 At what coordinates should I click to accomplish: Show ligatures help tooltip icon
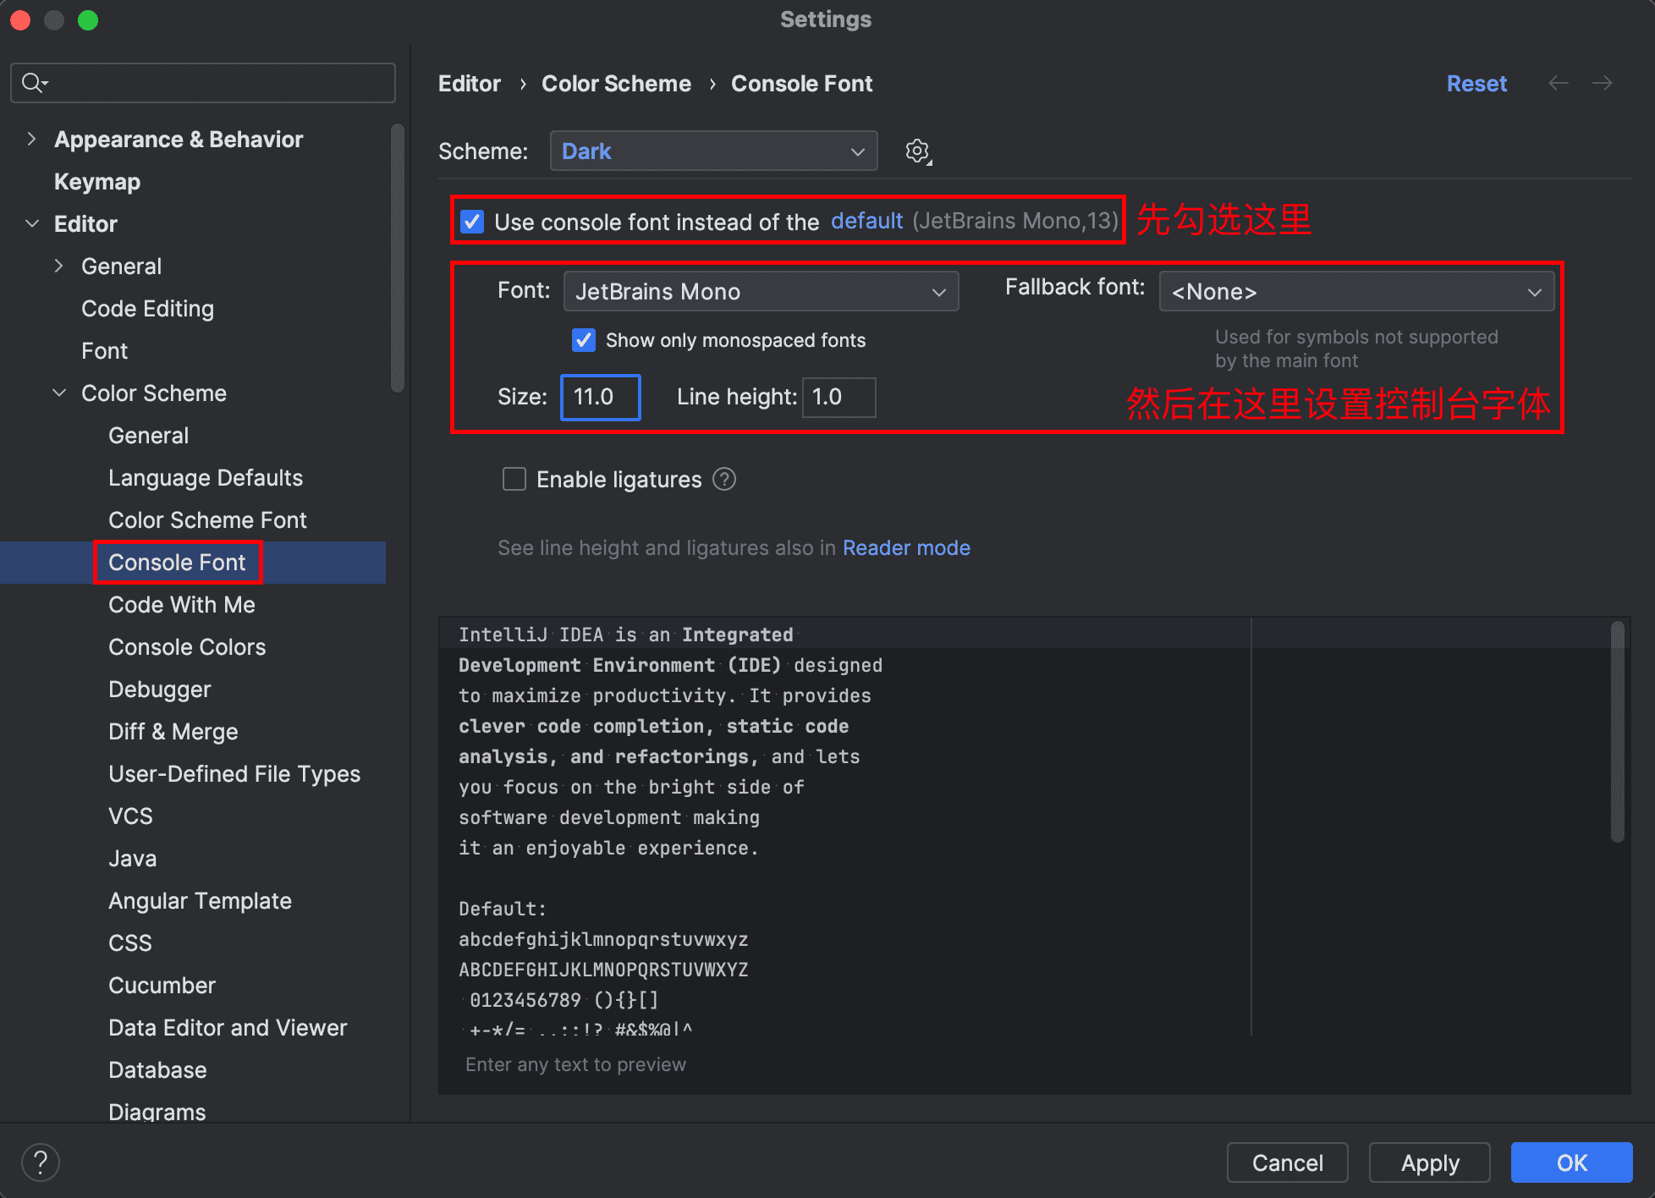pos(724,480)
